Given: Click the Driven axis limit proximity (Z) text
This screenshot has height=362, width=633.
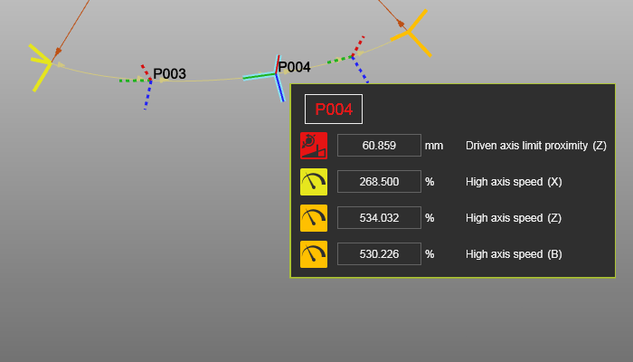Looking at the screenshot, I should pos(535,145).
